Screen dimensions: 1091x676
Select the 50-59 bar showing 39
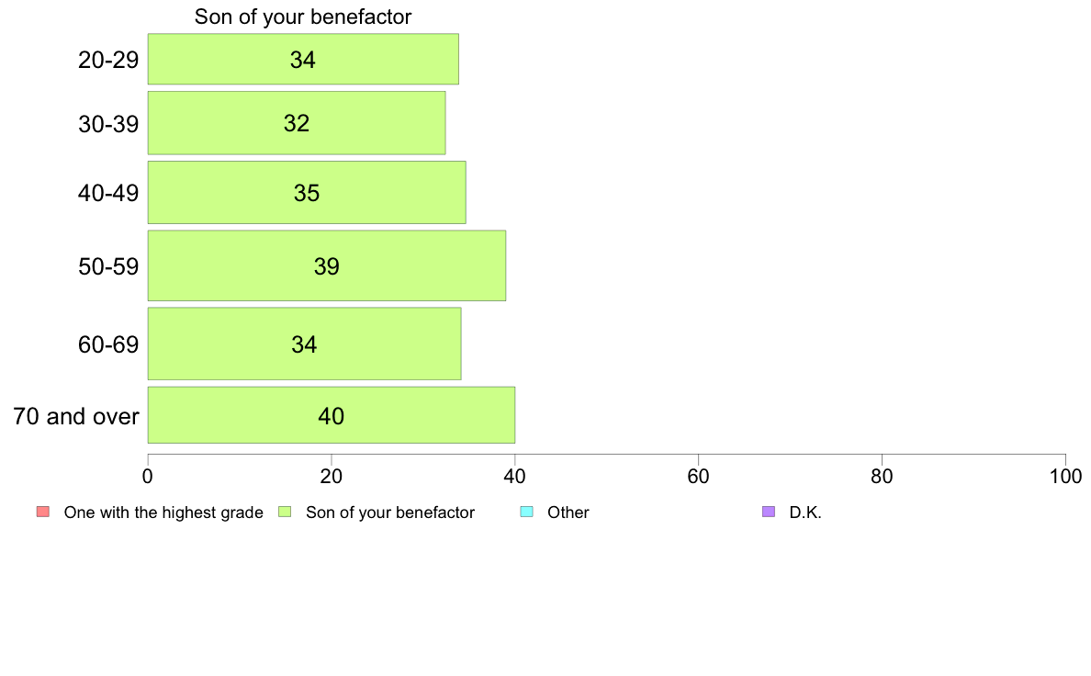[x=326, y=266]
